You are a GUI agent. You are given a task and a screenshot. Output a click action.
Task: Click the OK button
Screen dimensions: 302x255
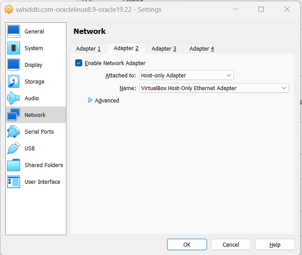coord(187,244)
